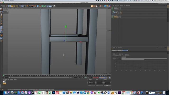Click Make Editable icon in left toolbar

coord(1,9)
